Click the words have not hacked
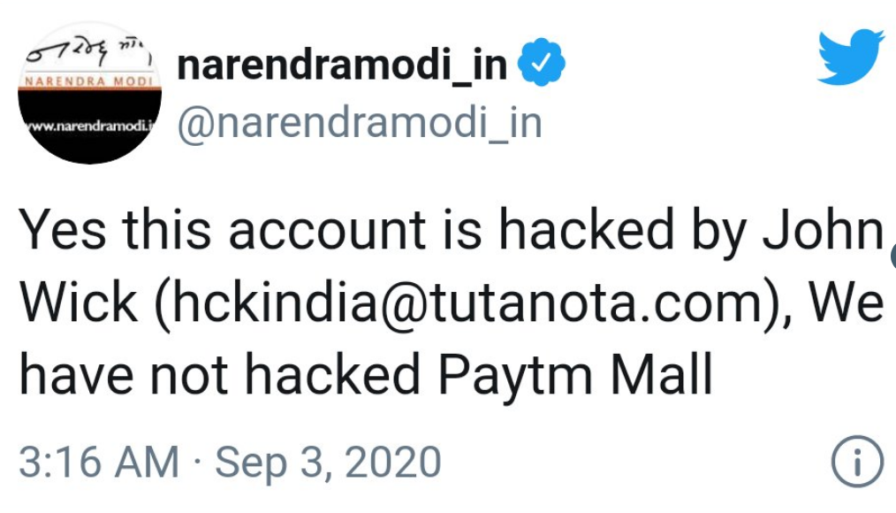 click(220, 375)
